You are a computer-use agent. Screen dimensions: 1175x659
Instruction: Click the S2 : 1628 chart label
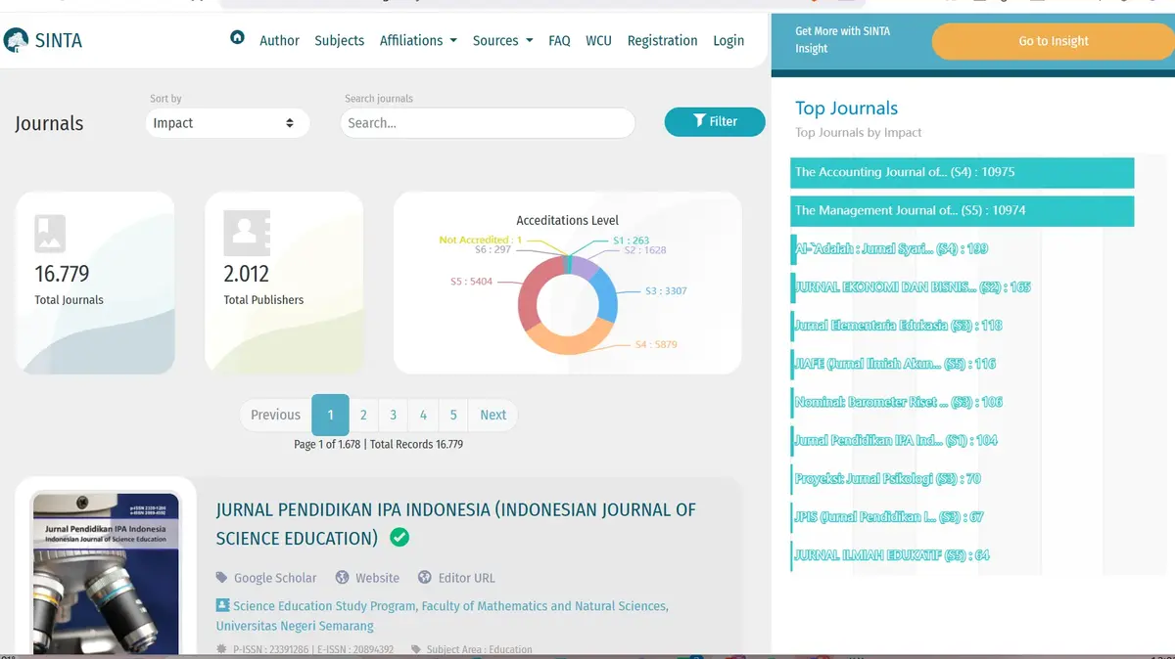644,250
